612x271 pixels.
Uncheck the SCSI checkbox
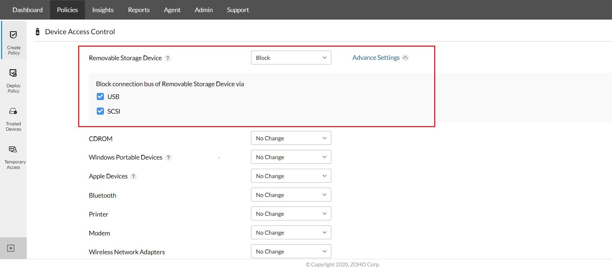coord(100,111)
